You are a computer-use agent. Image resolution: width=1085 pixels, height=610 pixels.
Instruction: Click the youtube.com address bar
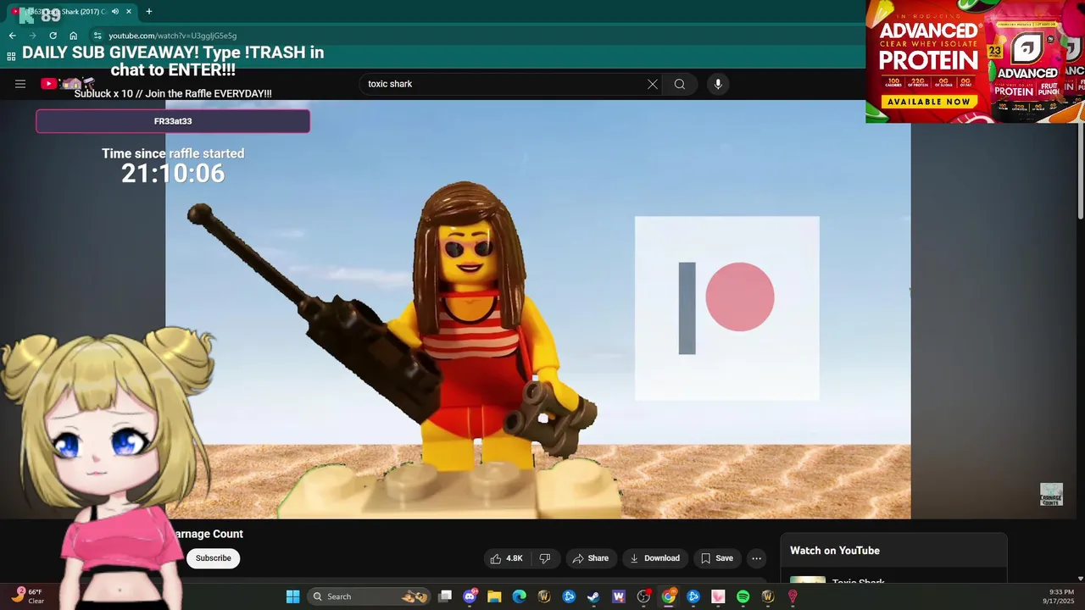475,36
